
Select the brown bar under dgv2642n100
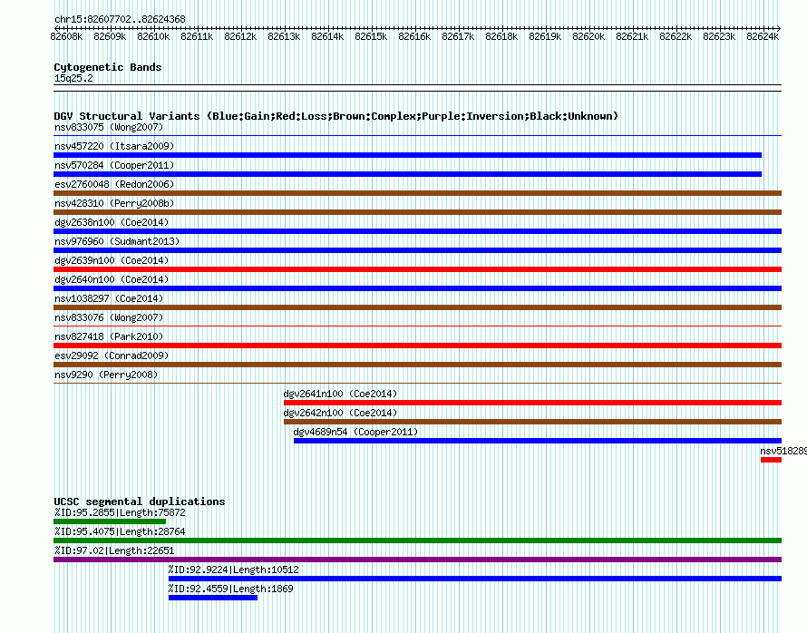(532, 422)
